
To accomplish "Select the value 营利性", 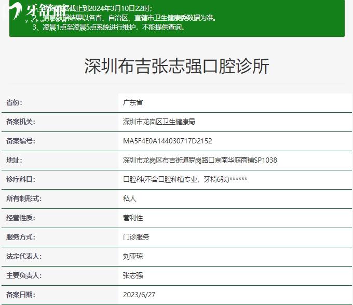I will [x=133, y=218].
